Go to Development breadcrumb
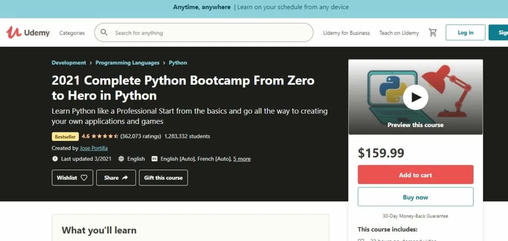Image resolution: width=508 pixels, height=241 pixels. coord(68,62)
